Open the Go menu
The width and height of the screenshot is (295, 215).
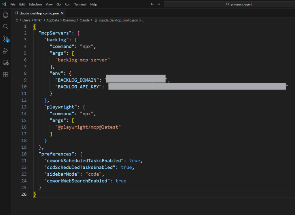[x=58, y=4]
